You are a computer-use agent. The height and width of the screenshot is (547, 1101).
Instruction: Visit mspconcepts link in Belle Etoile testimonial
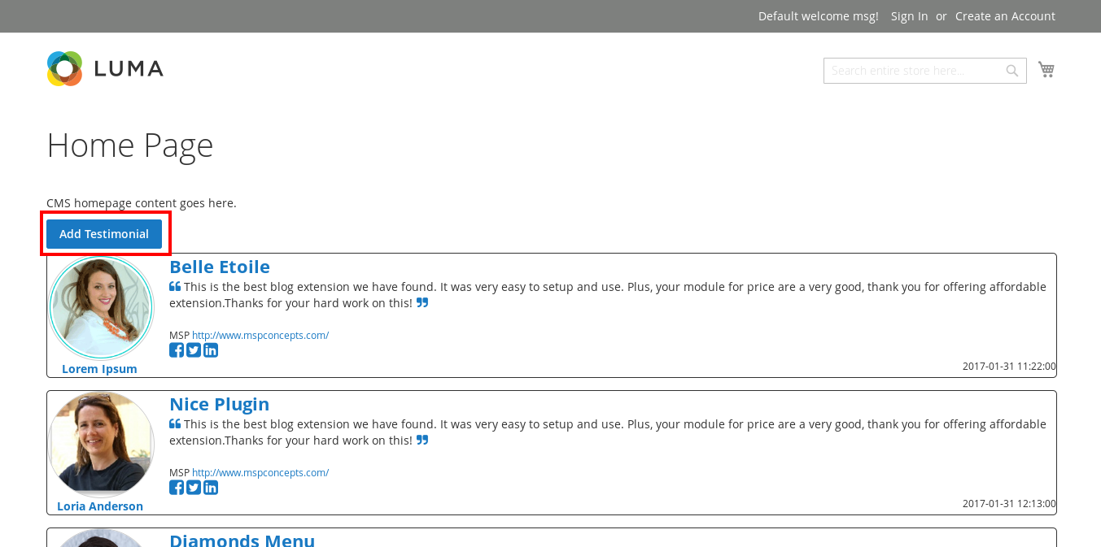tap(260, 335)
